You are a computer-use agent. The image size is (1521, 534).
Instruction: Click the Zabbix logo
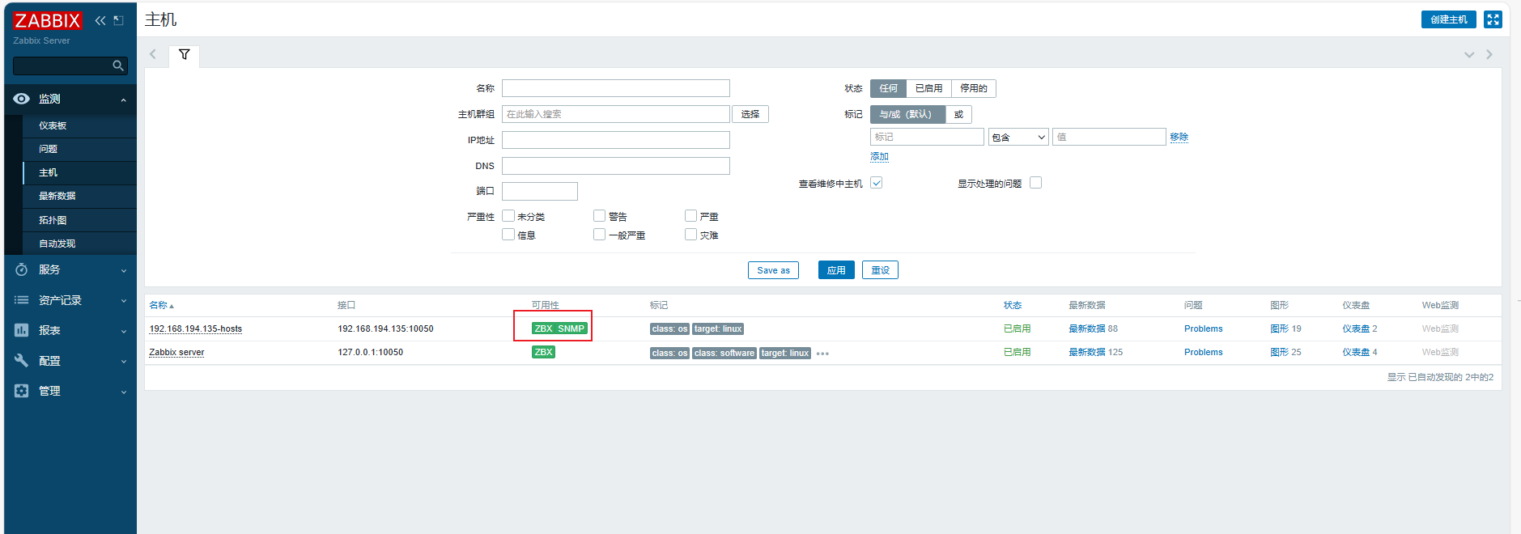click(47, 20)
